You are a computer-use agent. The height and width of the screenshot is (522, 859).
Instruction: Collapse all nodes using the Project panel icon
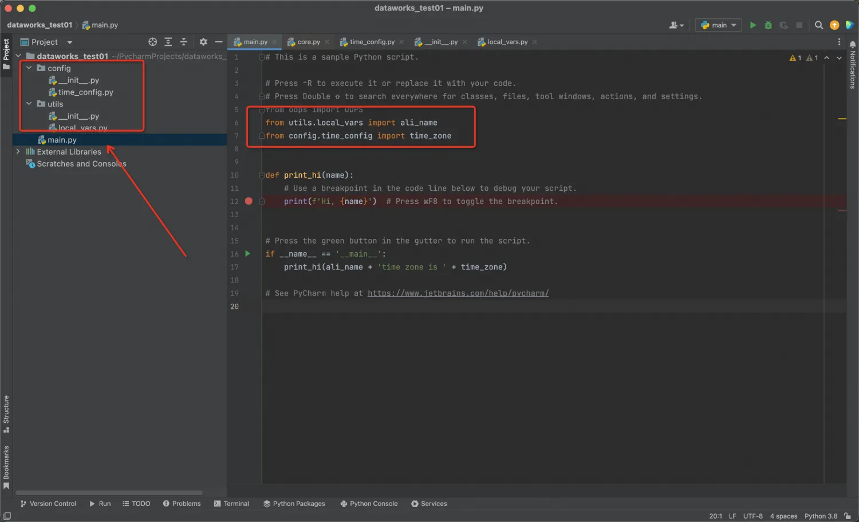pos(183,41)
